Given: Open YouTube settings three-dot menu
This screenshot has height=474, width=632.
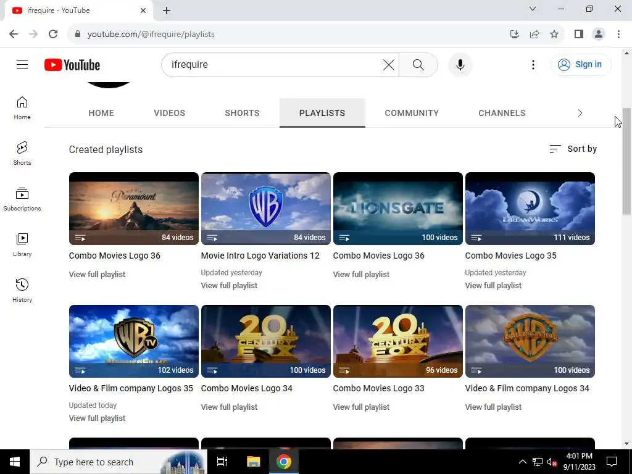Looking at the screenshot, I should point(533,65).
